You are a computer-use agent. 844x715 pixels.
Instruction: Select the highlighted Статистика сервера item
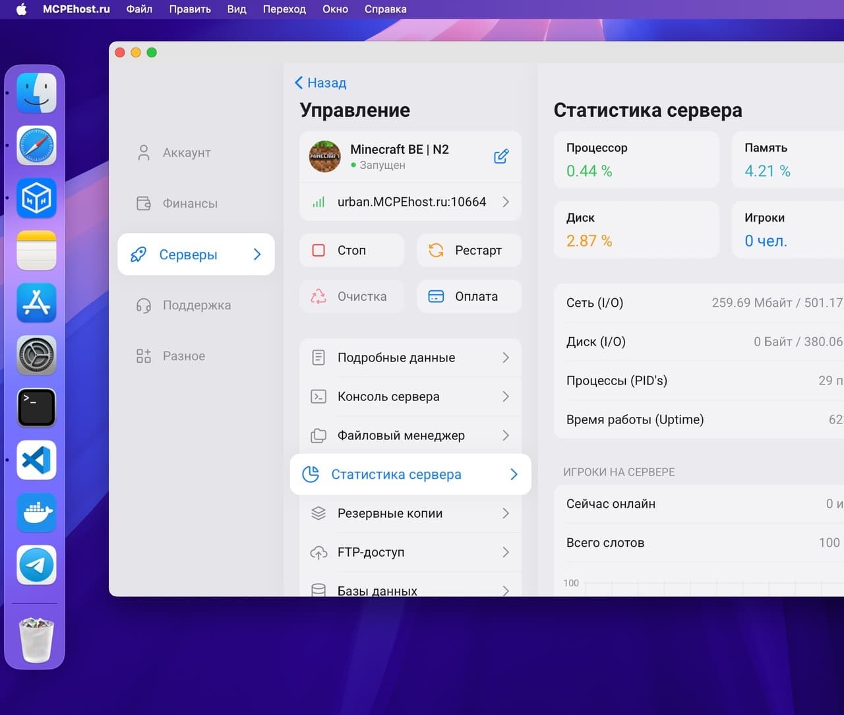[x=410, y=474]
